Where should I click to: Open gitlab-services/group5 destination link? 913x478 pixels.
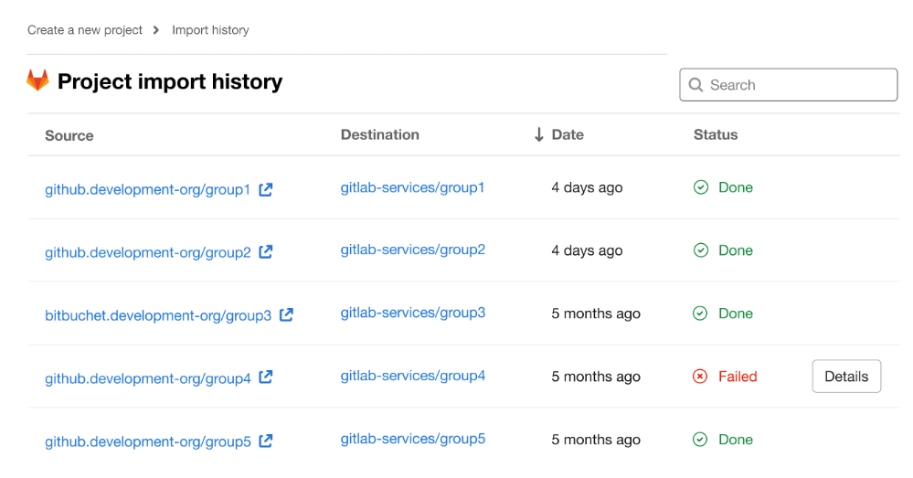click(413, 439)
